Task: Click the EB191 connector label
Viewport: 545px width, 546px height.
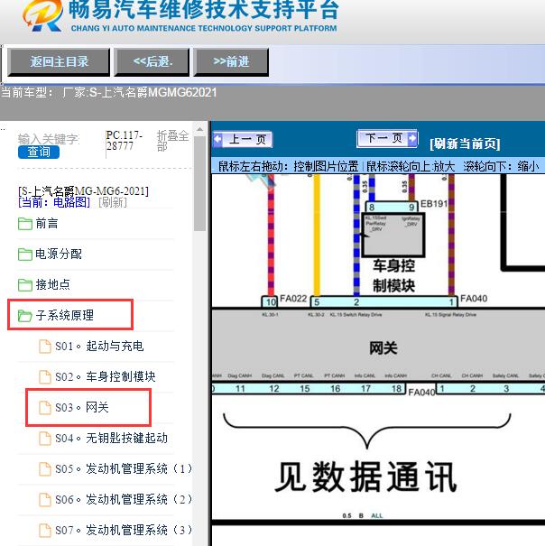Action: tap(433, 203)
